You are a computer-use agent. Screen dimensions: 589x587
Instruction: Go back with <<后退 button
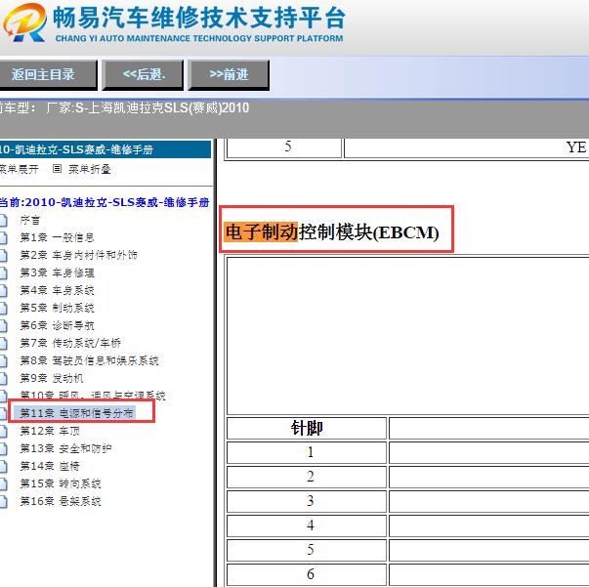pyautogui.click(x=144, y=75)
